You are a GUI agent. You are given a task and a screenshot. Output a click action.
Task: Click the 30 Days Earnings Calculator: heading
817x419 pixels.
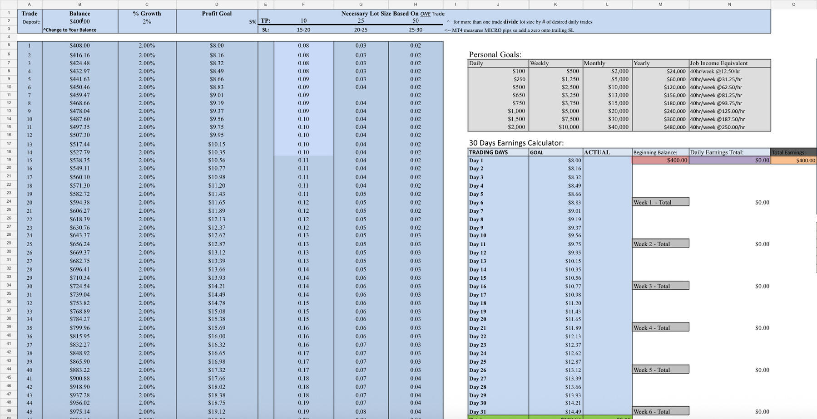516,143
